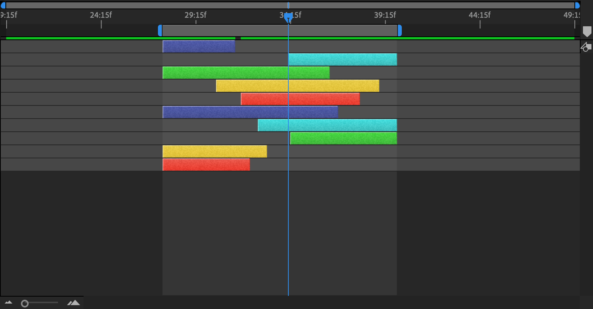Viewport: 593px width, 309px height.
Task: Open the composition mini-flowchart icon
Action: 586,47
